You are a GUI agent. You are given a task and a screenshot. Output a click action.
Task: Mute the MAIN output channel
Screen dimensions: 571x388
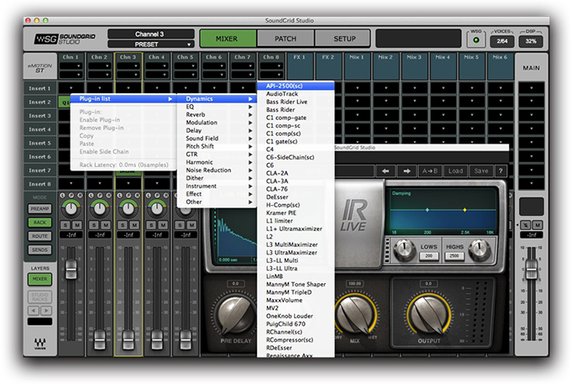click(x=537, y=225)
